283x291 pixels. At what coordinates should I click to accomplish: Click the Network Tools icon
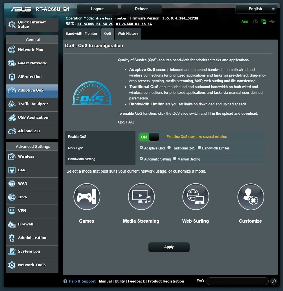tap(12, 265)
